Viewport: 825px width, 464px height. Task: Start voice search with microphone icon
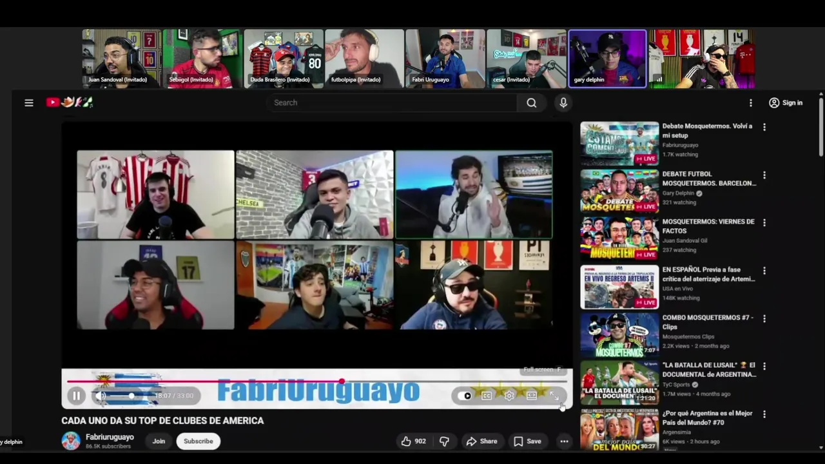click(563, 102)
